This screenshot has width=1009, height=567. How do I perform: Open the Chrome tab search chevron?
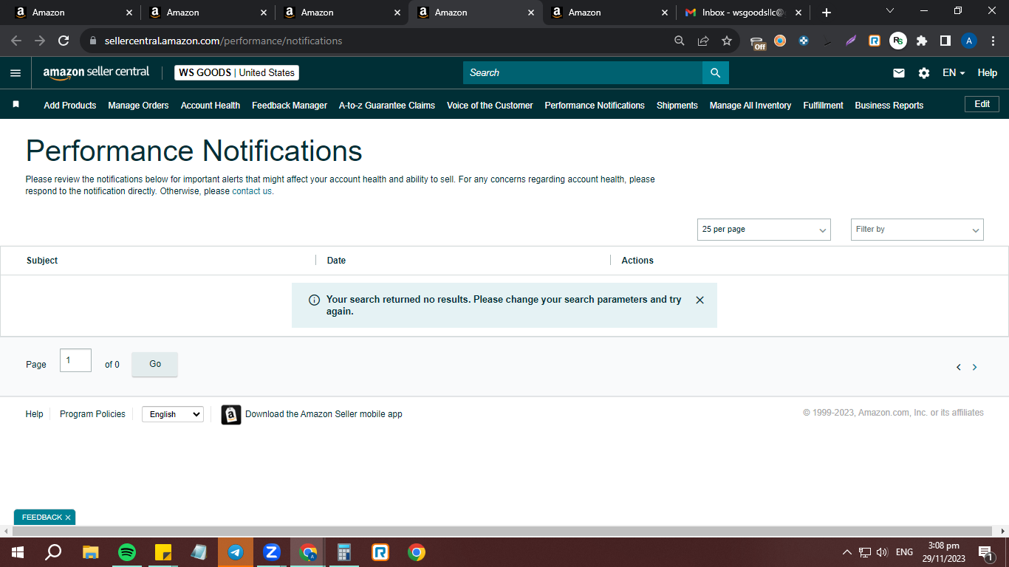pos(890,11)
